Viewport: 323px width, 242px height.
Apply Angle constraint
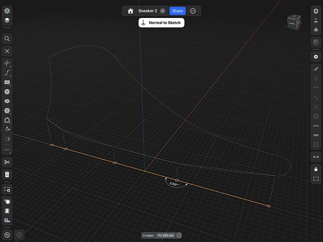pos(316,78)
